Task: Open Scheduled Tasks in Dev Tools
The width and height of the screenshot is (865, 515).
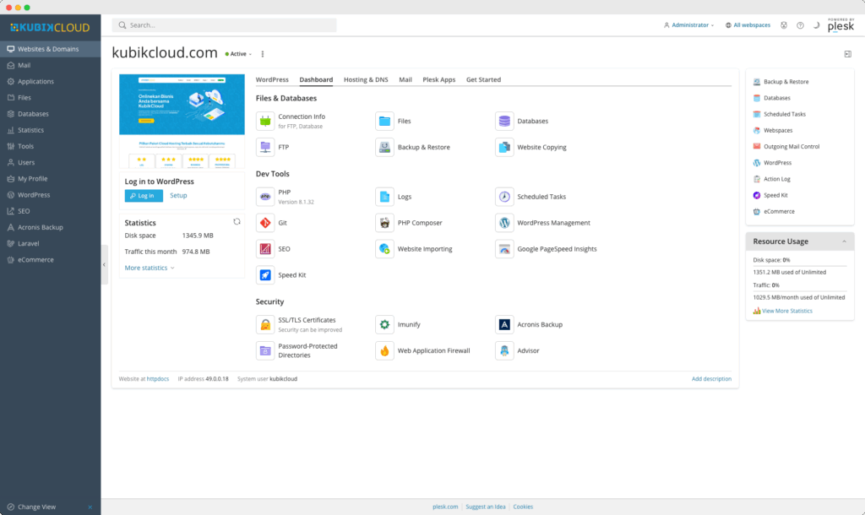Action: tap(530, 197)
